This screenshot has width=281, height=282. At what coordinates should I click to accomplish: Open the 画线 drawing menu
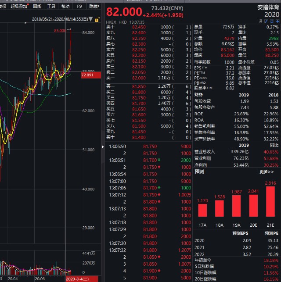pyautogui.click(x=37, y=7)
